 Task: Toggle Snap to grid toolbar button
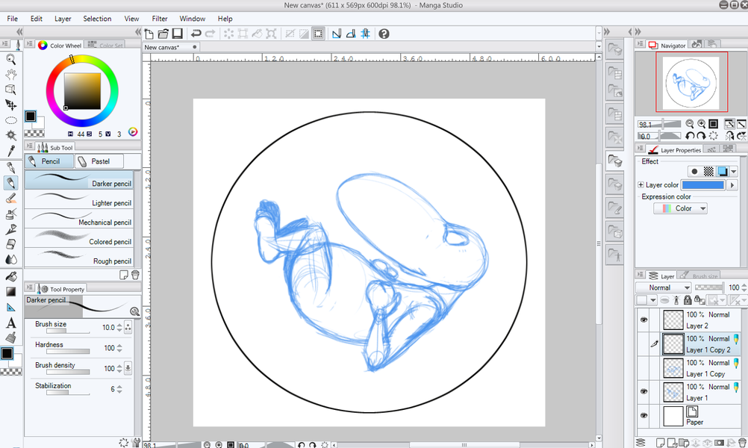[x=365, y=34]
